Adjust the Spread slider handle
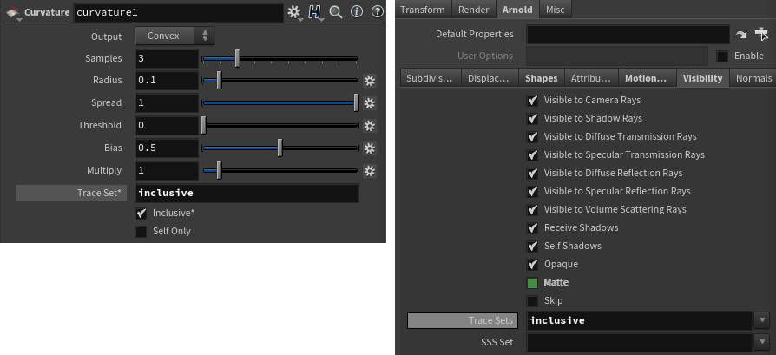The image size is (776, 355). click(x=357, y=103)
